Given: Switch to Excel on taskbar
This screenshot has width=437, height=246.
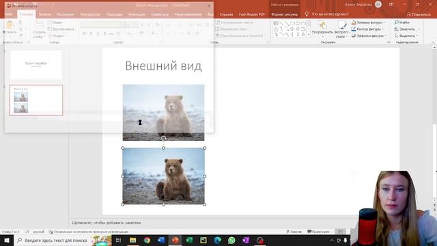Looking at the screenshot, I should tap(189, 240).
